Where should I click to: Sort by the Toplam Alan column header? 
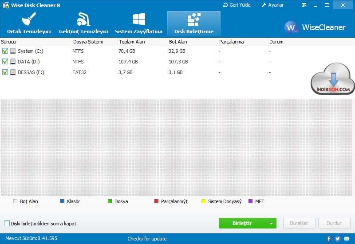point(143,42)
